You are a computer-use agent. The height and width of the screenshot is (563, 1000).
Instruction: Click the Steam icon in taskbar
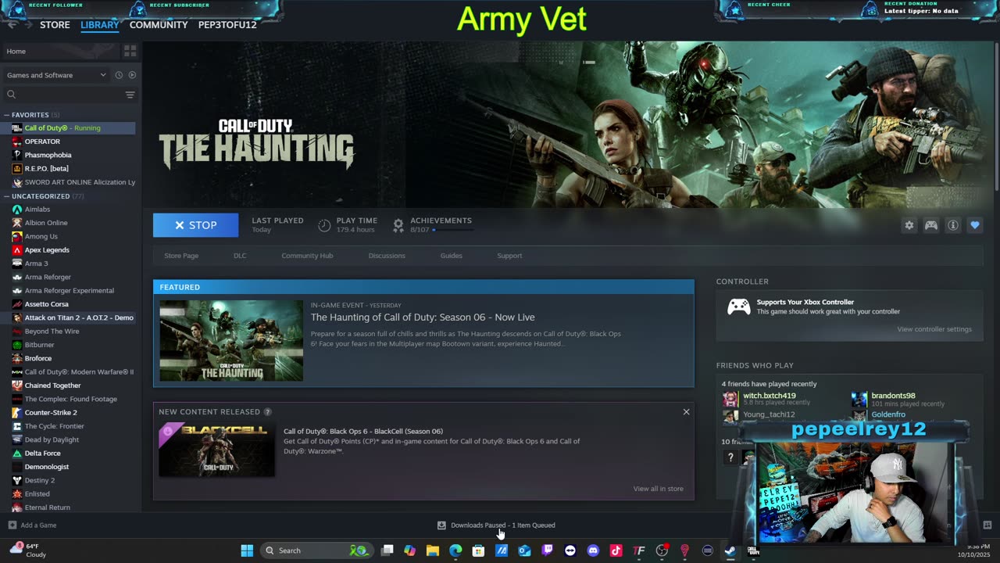point(730,550)
